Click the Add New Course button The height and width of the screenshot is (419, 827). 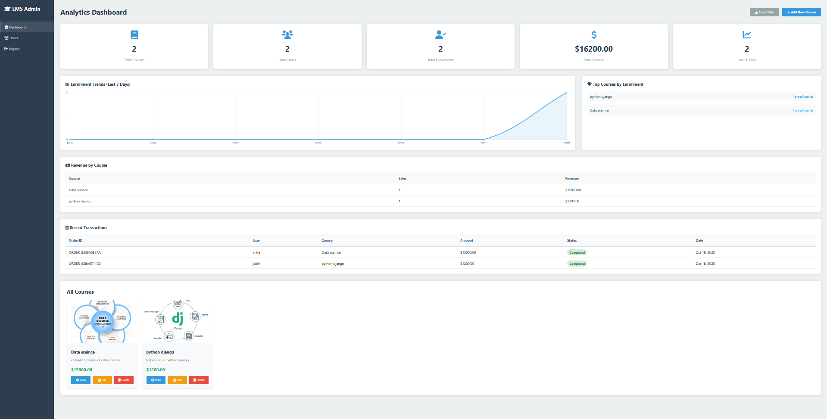[801, 12]
